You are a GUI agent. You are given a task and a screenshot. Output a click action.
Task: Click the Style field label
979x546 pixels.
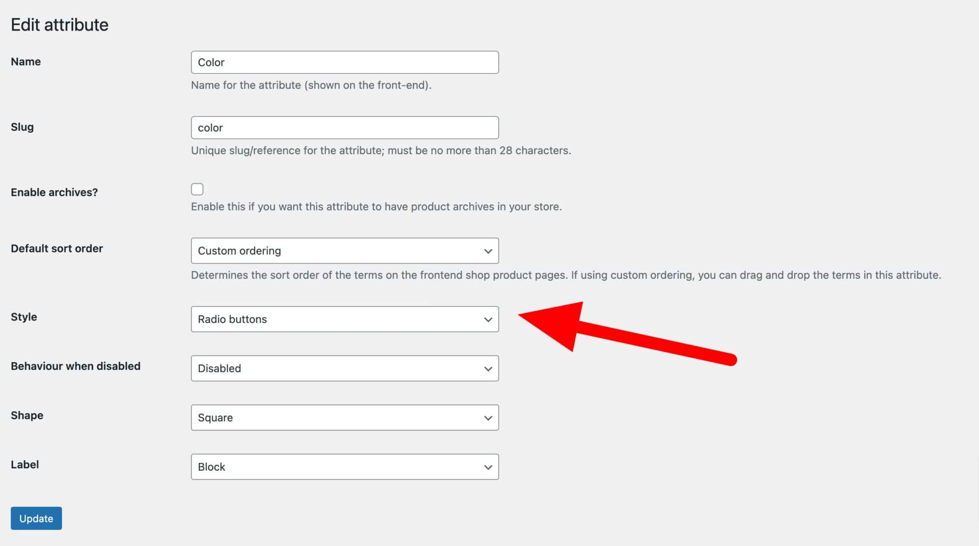[24, 316]
